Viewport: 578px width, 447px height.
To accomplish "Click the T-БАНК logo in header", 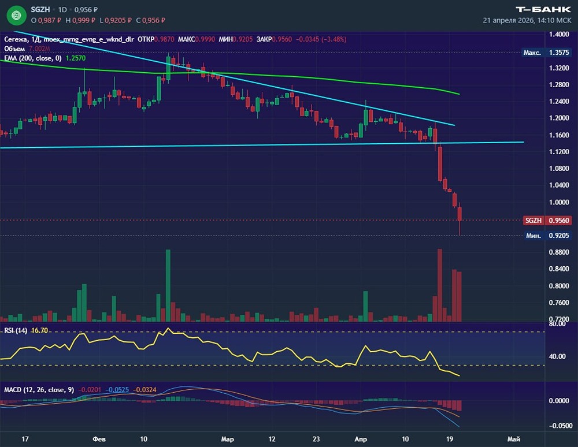I will (x=543, y=9).
